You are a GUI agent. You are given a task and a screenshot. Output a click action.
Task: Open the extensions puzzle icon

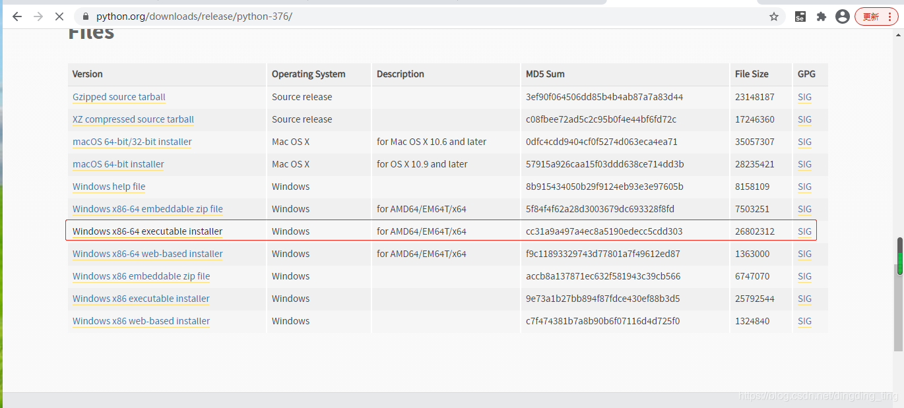coord(822,16)
